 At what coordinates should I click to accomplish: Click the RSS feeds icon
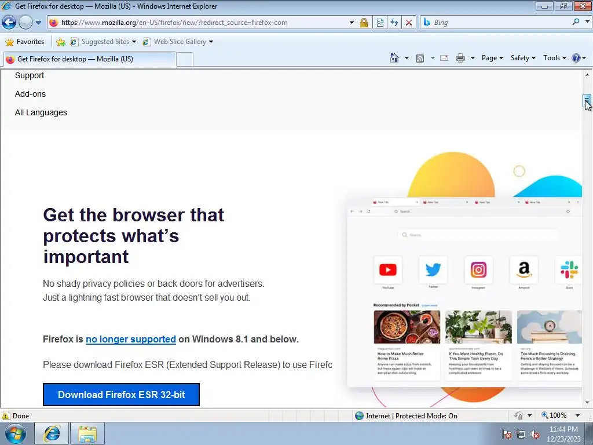(x=420, y=59)
